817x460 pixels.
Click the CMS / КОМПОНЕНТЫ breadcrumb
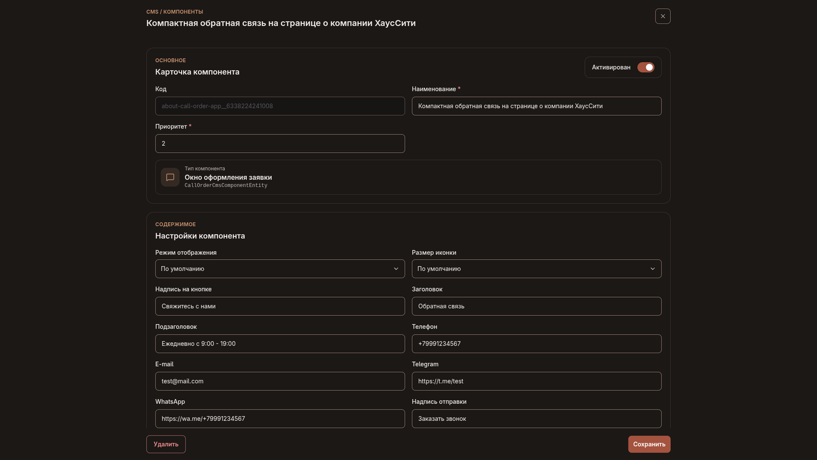[175, 12]
